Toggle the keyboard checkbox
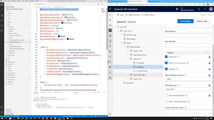Viewport: 214px width, 120px height. click(x=166, y=57)
